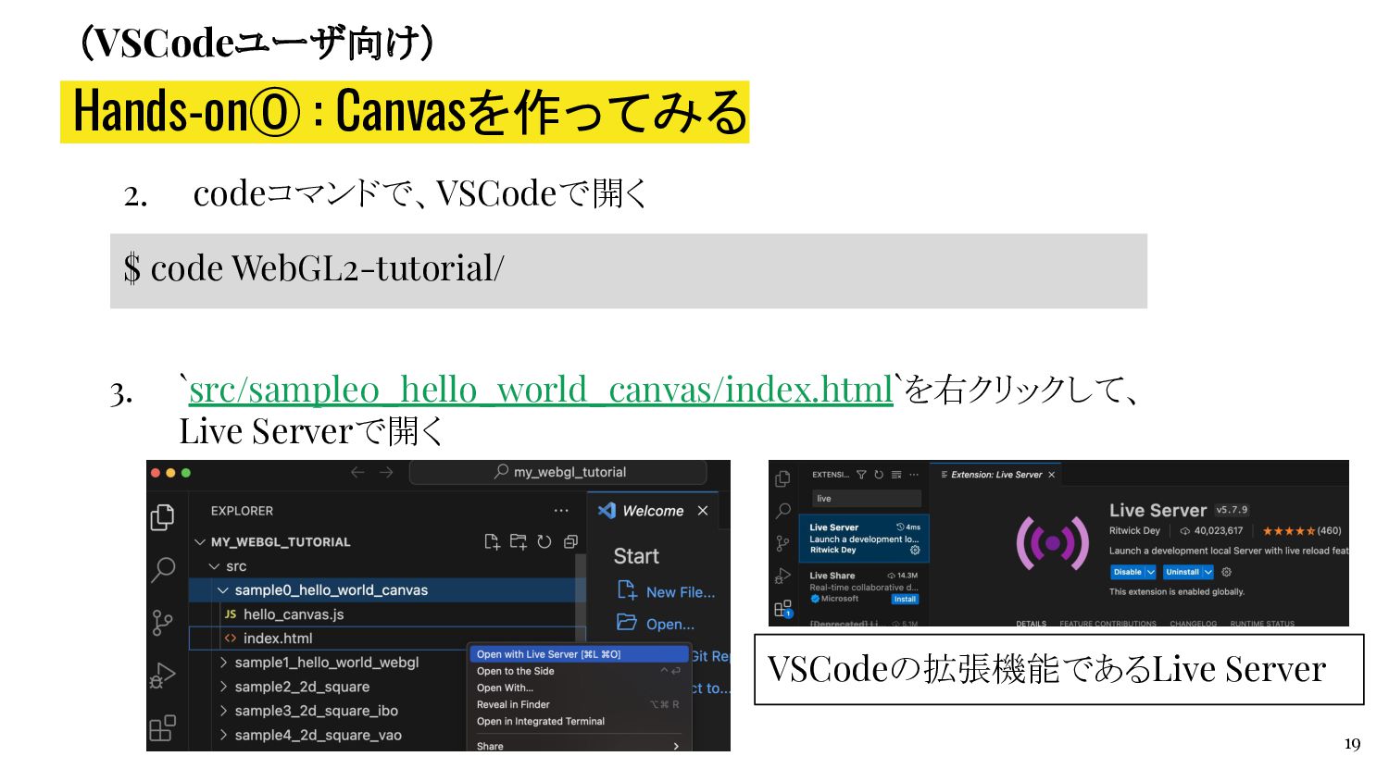Expand the sample4_2d_square_vao folder
Screen dimensions: 1389x781
[x=223, y=735]
